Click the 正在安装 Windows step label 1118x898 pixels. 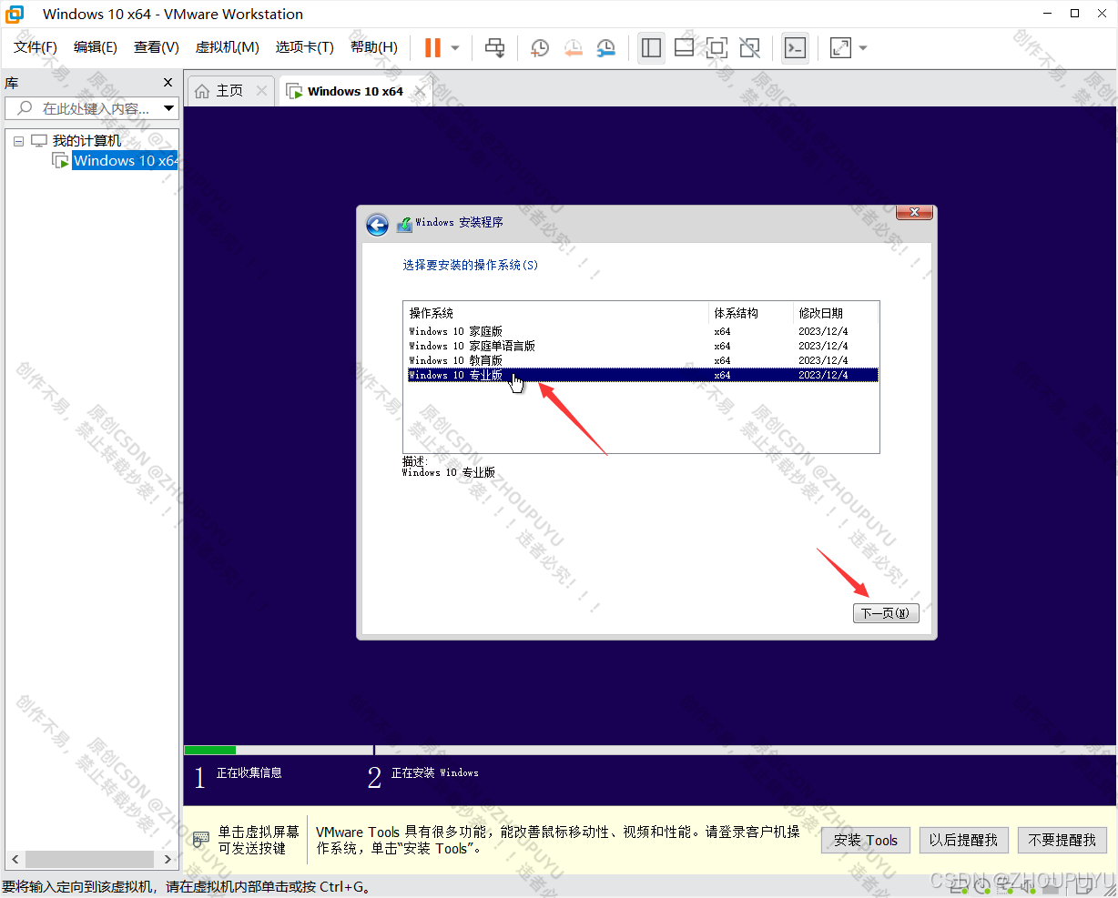434,772
